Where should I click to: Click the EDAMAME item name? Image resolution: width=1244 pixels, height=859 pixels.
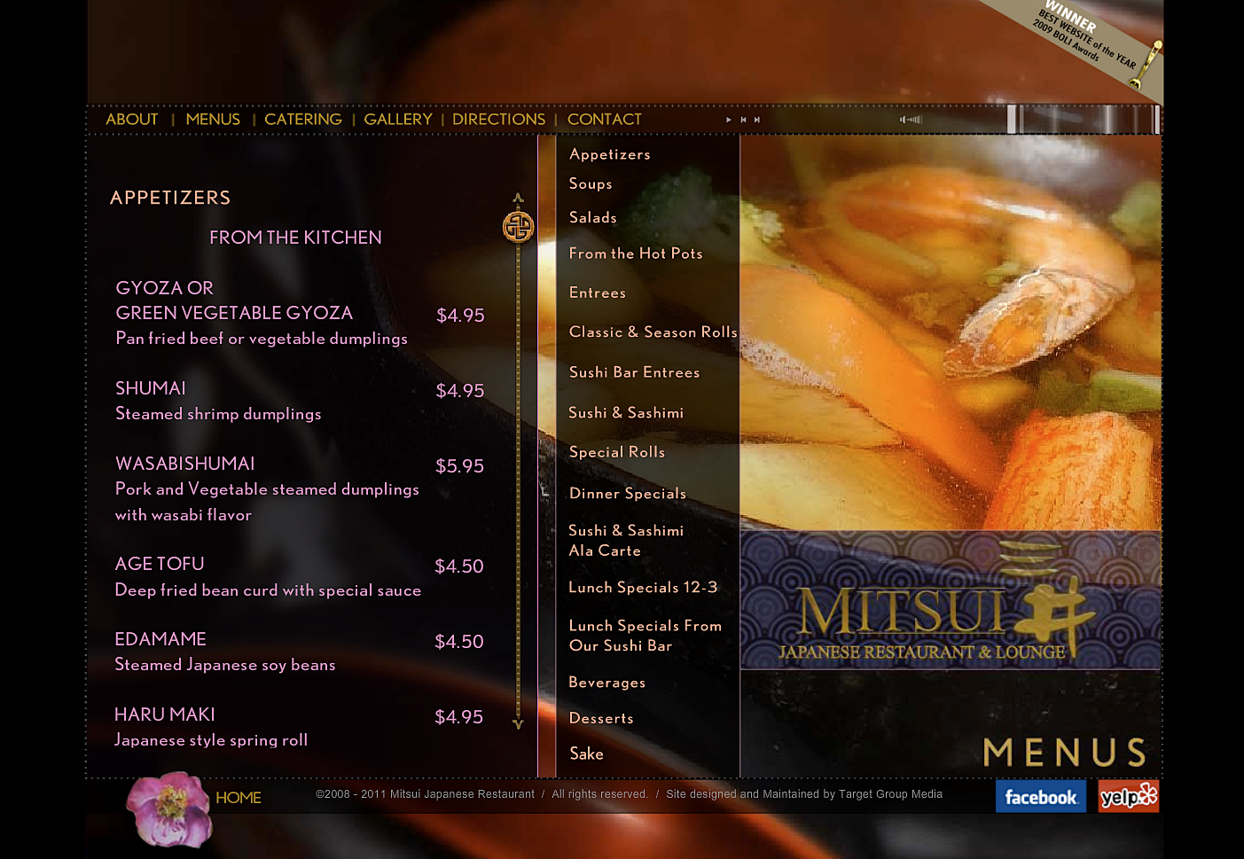pos(160,639)
